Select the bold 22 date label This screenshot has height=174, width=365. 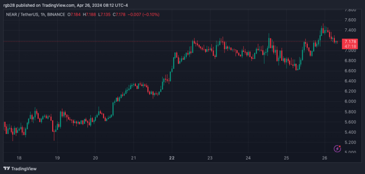[171, 158]
